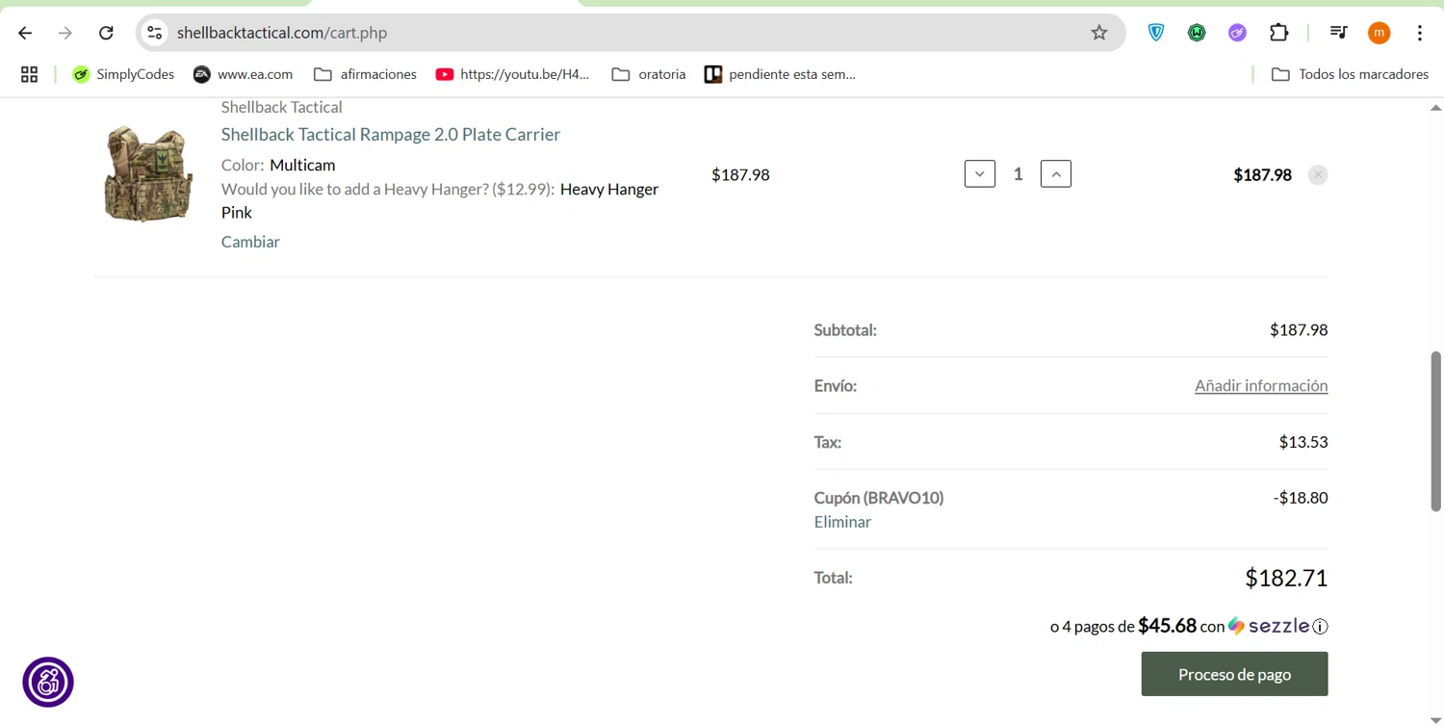This screenshot has width=1444, height=726.
Task: Click the Multicam color value
Action: 302,165
